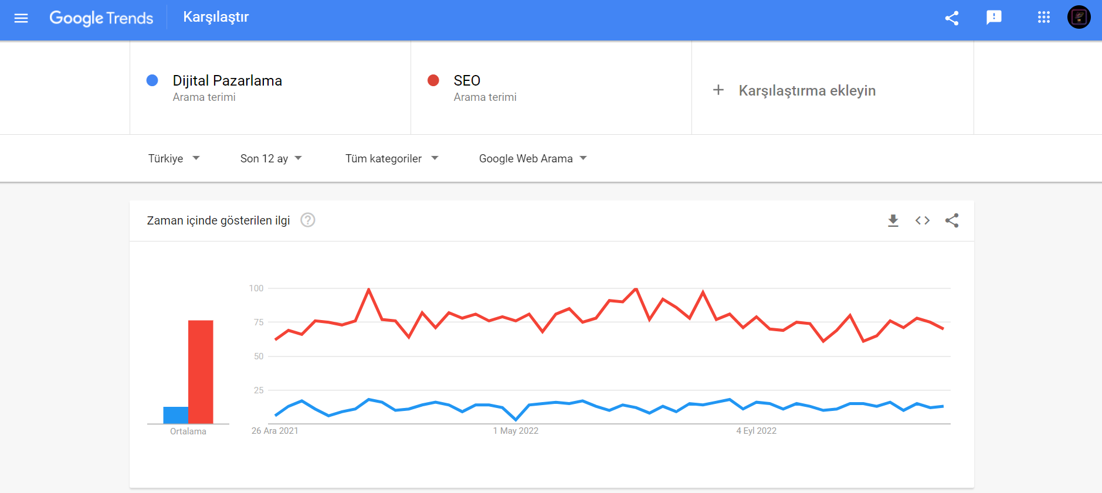Open the hamburger main menu
Image resolution: width=1102 pixels, height=493 pixels.
(21, 18)
